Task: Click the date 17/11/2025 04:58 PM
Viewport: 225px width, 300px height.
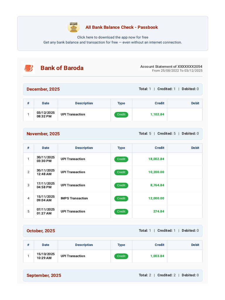Action: coord(46,185)
